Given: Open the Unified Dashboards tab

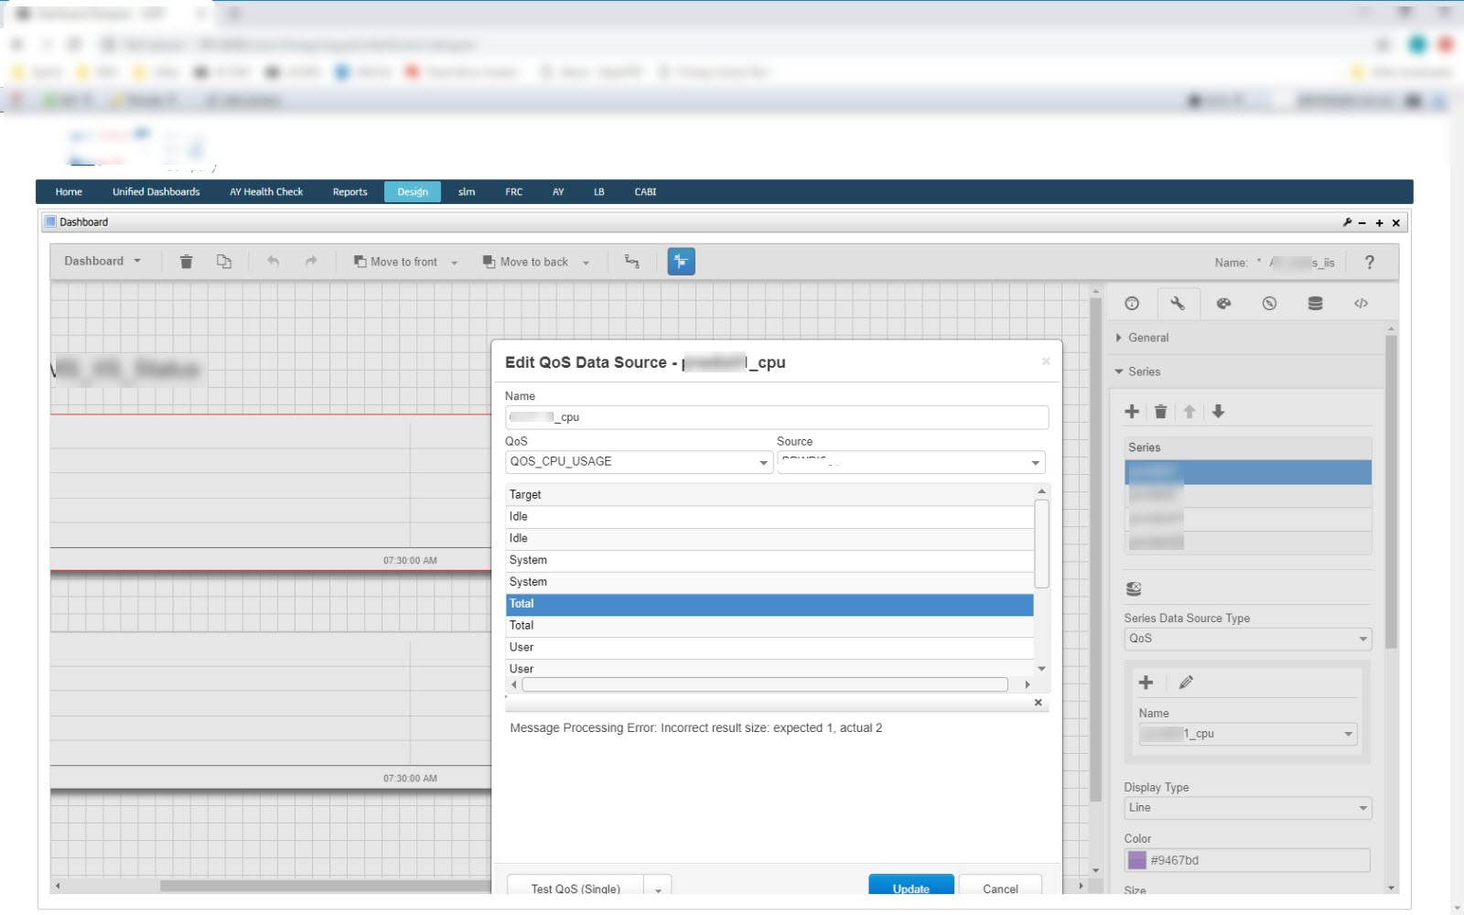Looking at the screenshot, I should click(156, 192).
